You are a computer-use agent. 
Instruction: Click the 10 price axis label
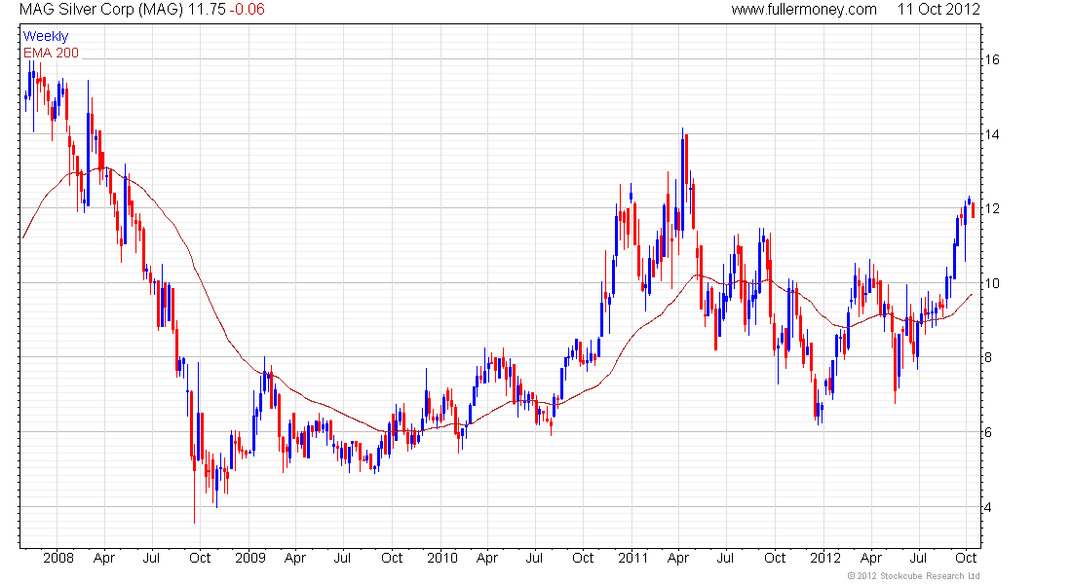[991, 283]
